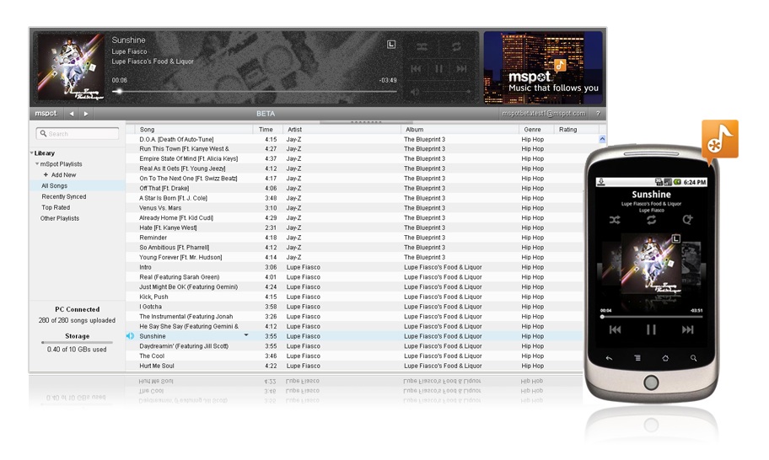Click the phone trackball button
Viewport: 769px width, 460px height.
click(x=651, y=382)
